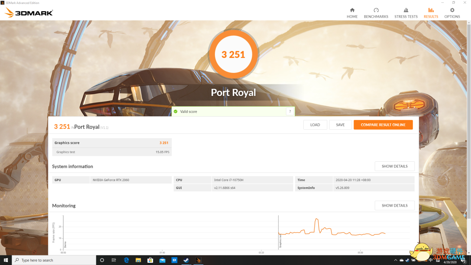Open Microsoft Store from the taskbar
Screen dimensions: 471x265
point(150,260)
